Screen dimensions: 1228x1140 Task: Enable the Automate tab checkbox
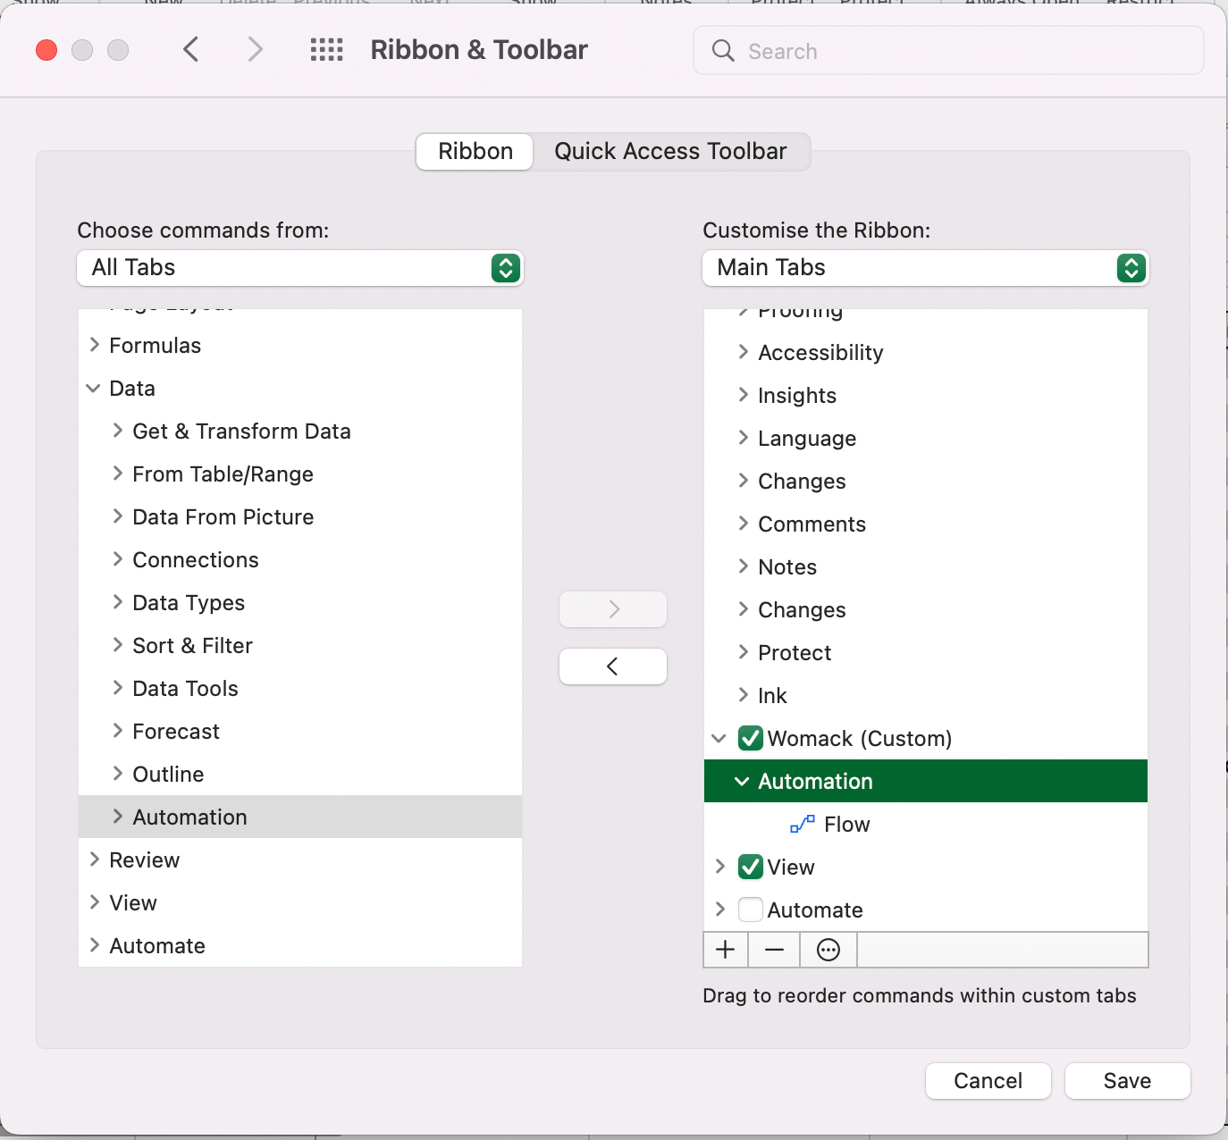(751, 909)
